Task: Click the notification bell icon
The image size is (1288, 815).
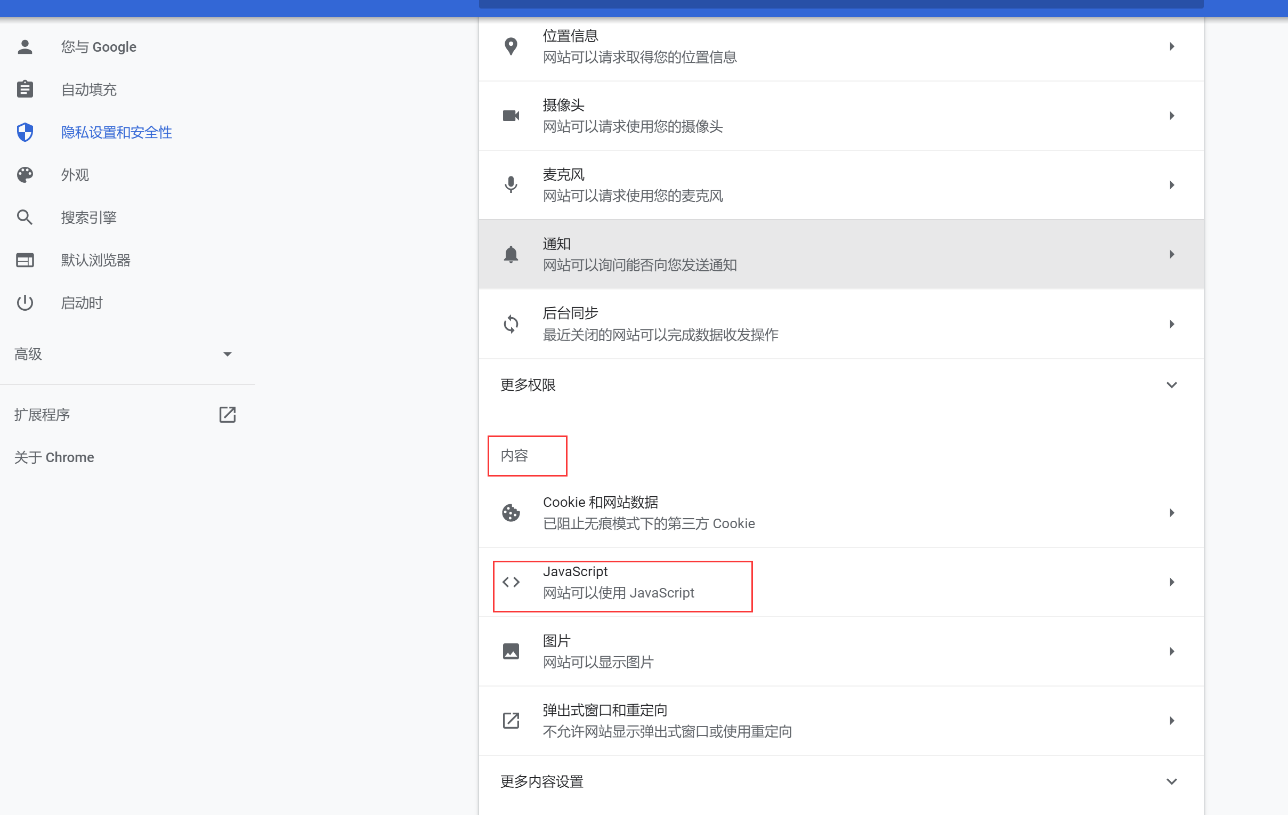Action: [511, 254]
